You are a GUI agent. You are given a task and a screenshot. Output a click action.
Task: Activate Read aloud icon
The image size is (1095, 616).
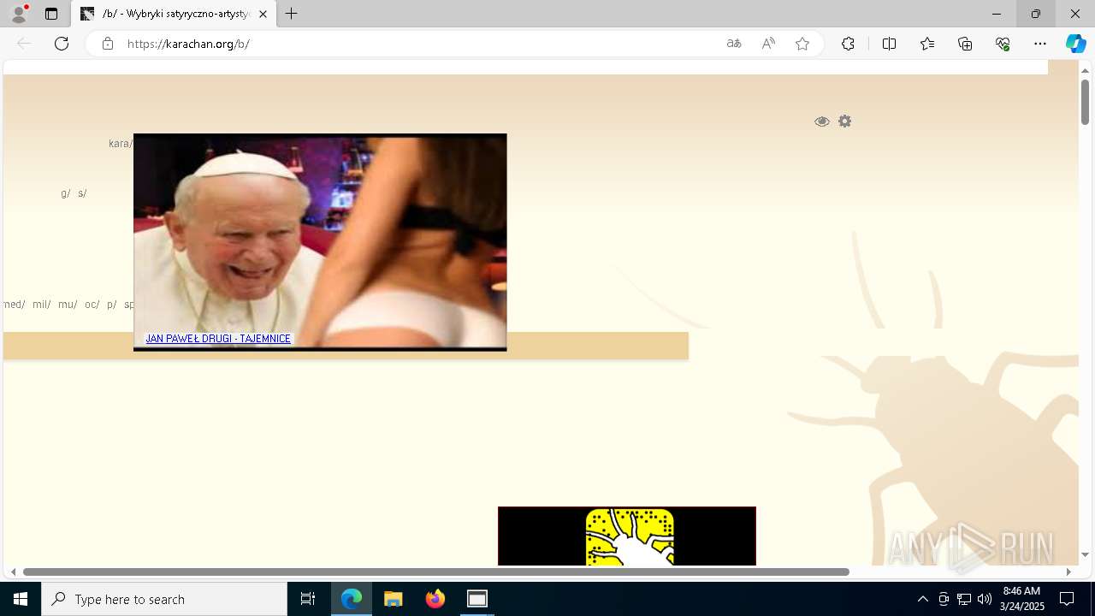(768, 44)
